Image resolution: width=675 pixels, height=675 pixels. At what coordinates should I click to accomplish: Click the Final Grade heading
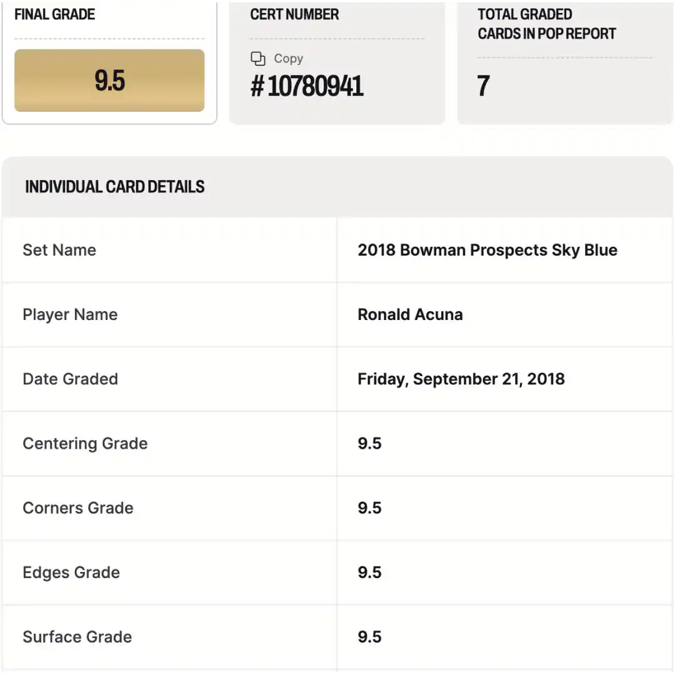54,14
